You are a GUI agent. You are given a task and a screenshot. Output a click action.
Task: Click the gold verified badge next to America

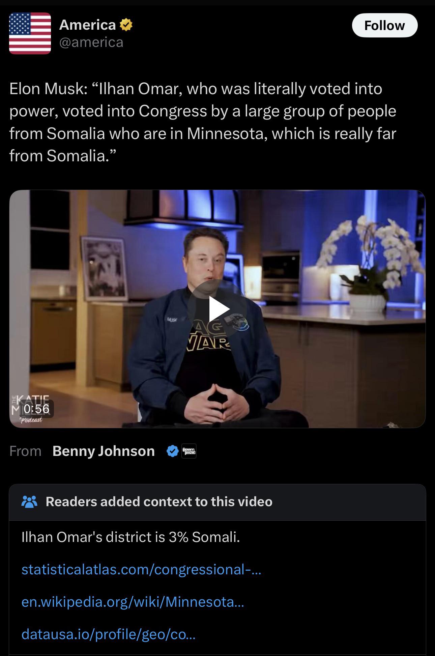pyautogui.click(x=126, y=25)
